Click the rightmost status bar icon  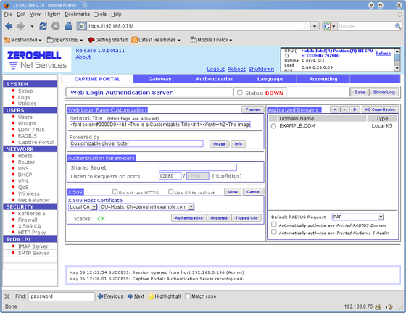tap(389, 307)
